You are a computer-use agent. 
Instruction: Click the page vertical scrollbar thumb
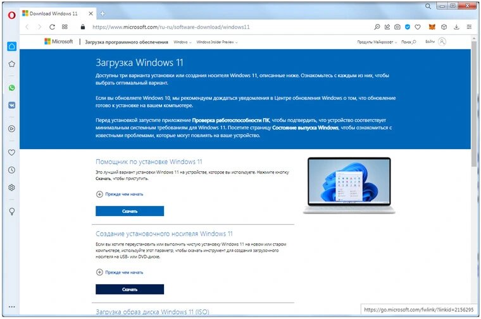tap(474, 104)
